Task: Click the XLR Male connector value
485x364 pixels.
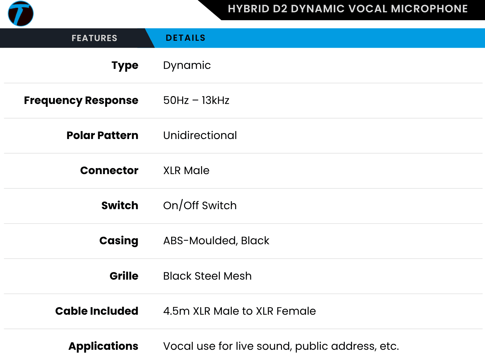Action: pyautogui.click(x=186, y=171)
